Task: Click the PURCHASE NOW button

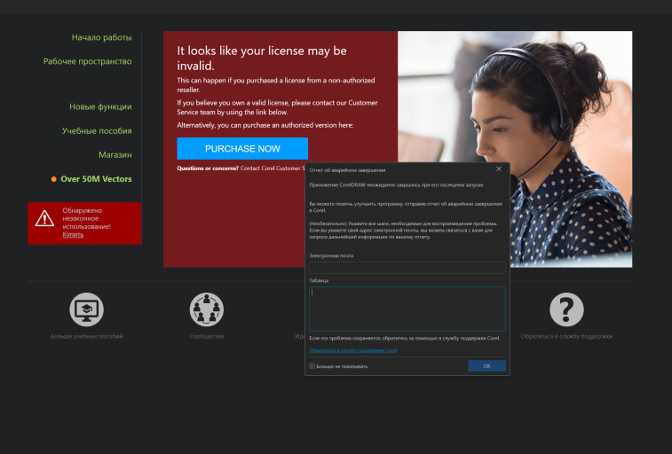Action: pos(242,148)
